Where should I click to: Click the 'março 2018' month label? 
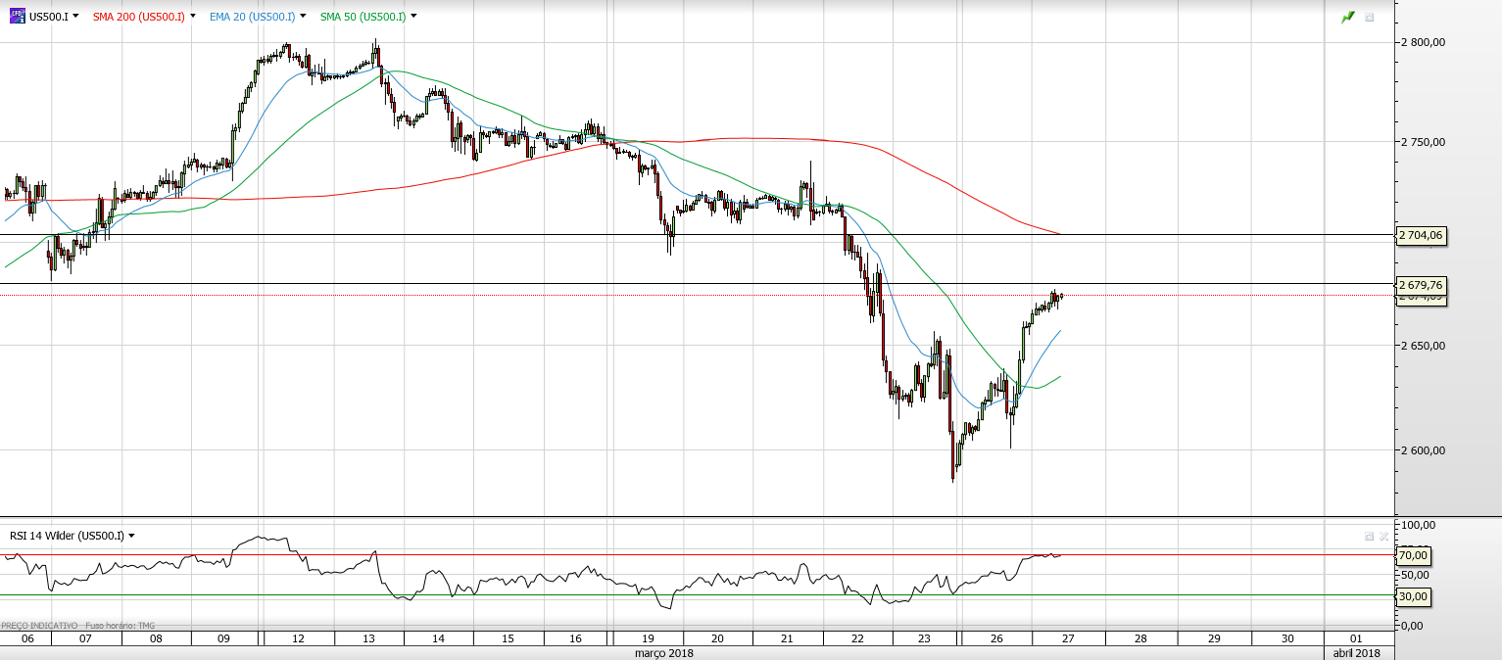coord(664,652)
